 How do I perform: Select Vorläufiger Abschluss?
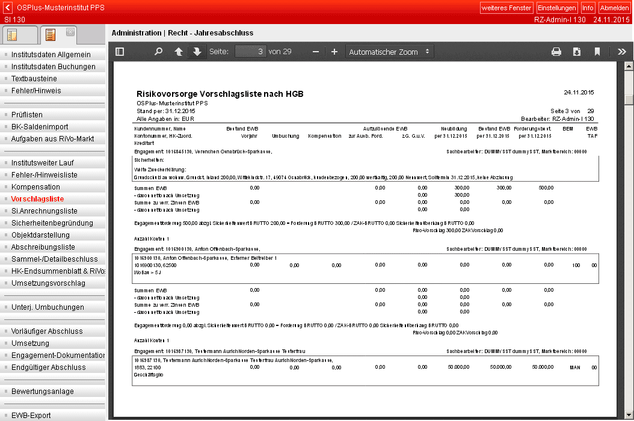(52, 331)
